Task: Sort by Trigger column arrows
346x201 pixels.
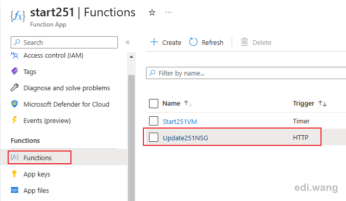Action: [323, 103]
